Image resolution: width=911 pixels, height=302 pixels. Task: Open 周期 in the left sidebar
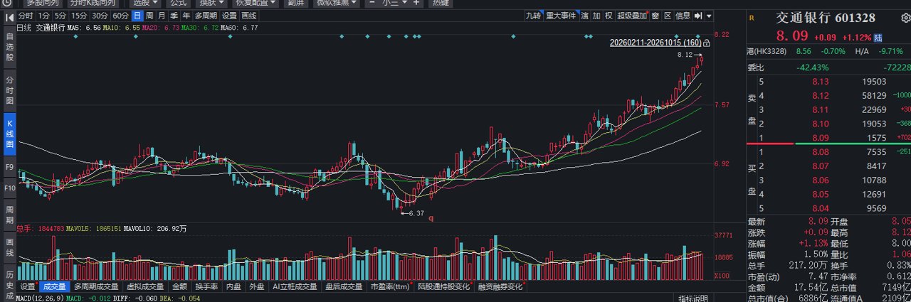pyautogui.click(x=9, y=215)
